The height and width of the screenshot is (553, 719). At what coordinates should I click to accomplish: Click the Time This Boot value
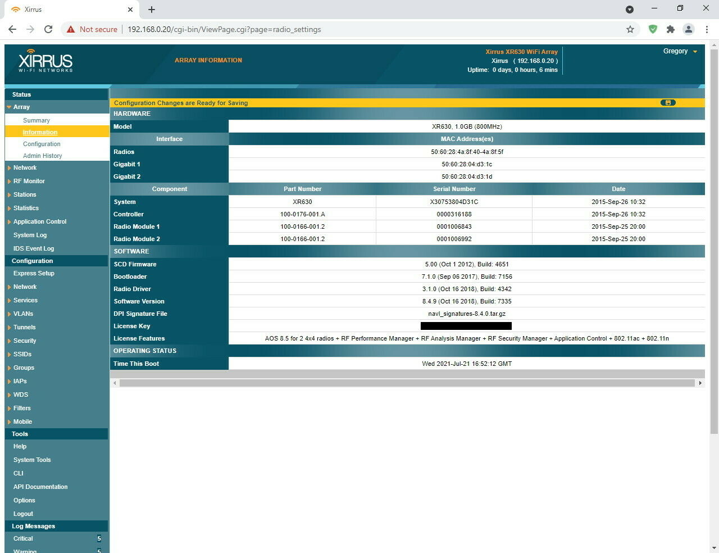coord(467,364)
